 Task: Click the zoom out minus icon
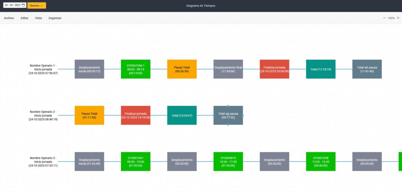click(x=384, y=18)
